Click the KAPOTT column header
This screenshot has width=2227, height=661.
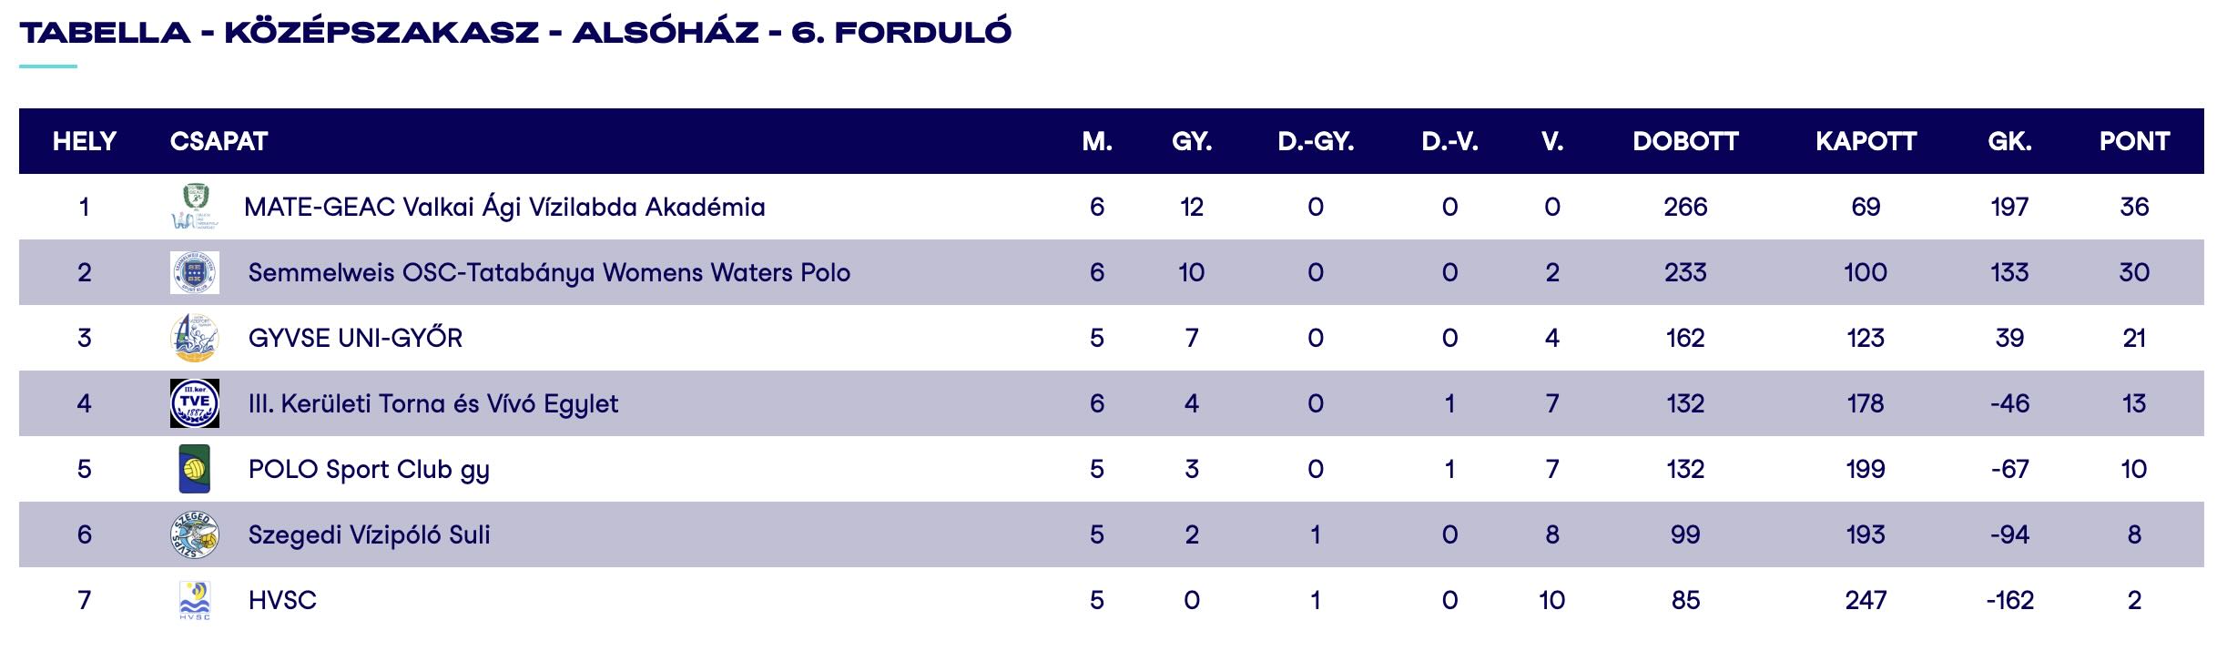pos(1866,141)
